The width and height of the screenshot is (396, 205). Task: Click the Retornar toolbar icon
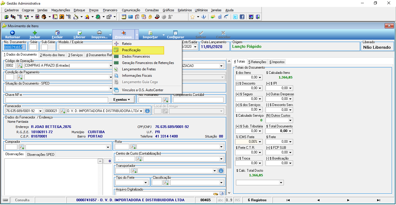point(12,33)
